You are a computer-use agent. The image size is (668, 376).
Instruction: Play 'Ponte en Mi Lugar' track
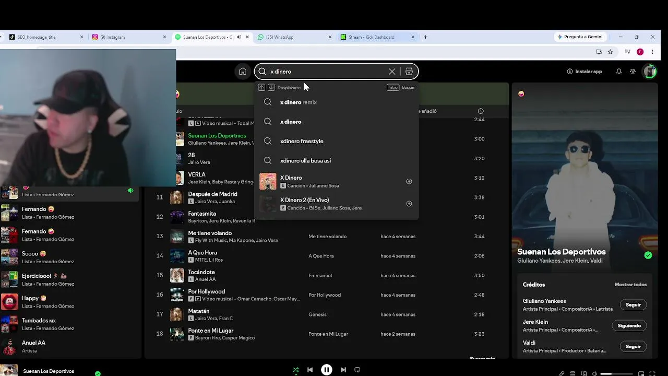pyautogui.click(x=211, y=331)
